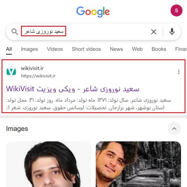Switch to the Images tab
Viewport: 187px width, 187px height.
point(29,49)
